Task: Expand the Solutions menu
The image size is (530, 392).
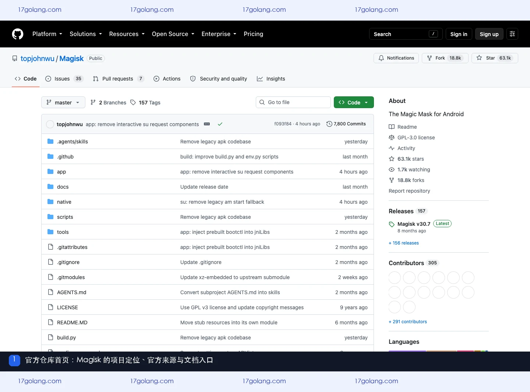Action: click(x=86, y=34)
